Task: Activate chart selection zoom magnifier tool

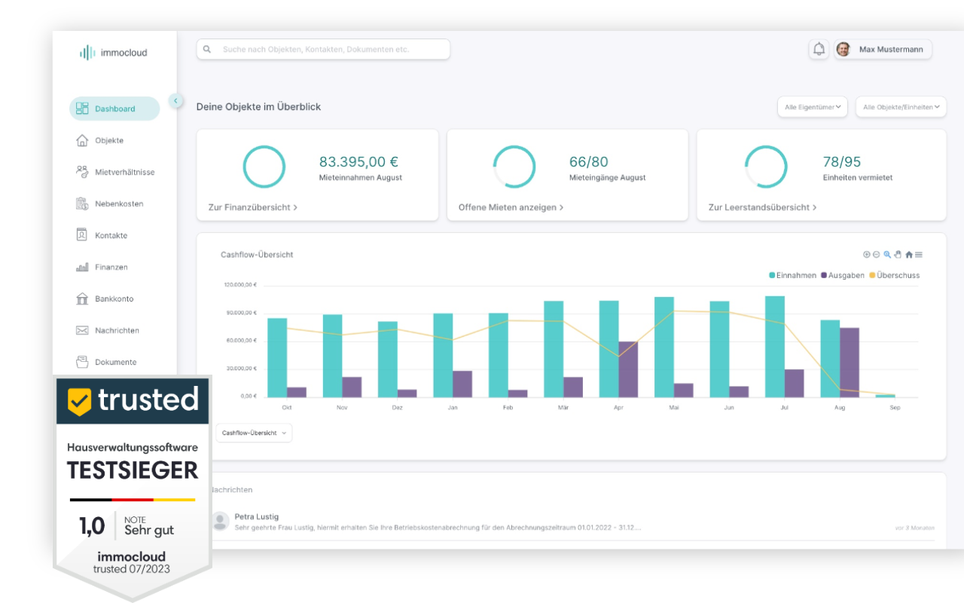Action: point(887,255)
